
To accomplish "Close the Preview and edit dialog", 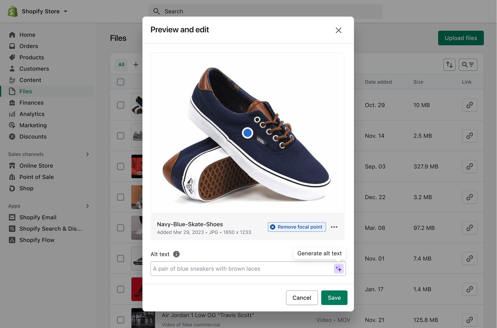I will pos(339,30).
